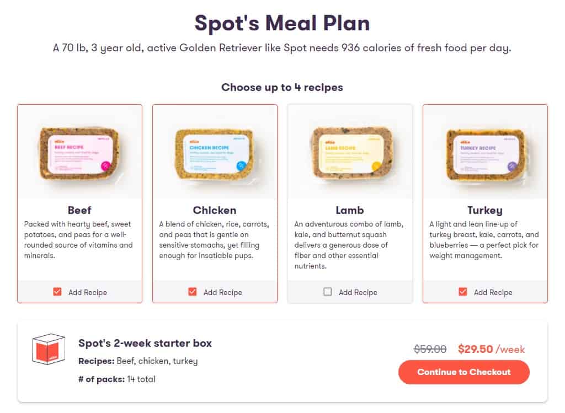
Task: Uncheck the Turkey Add Recipe checkbox
Action: (463, 292)
